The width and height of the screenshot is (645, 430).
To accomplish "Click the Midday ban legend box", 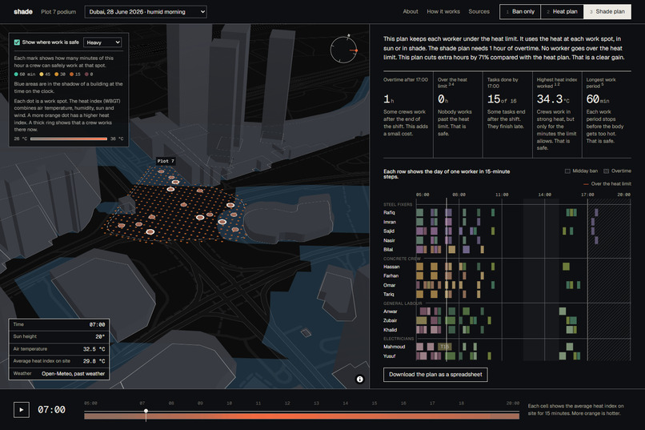I will tap(567, 171).
